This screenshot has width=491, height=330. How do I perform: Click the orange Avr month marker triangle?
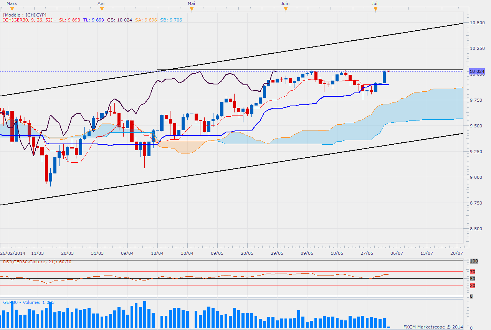click(x=101, y=9)
